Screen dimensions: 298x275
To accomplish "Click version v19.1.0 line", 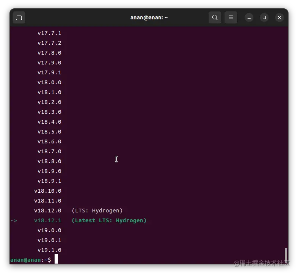I will click(49, 250).
